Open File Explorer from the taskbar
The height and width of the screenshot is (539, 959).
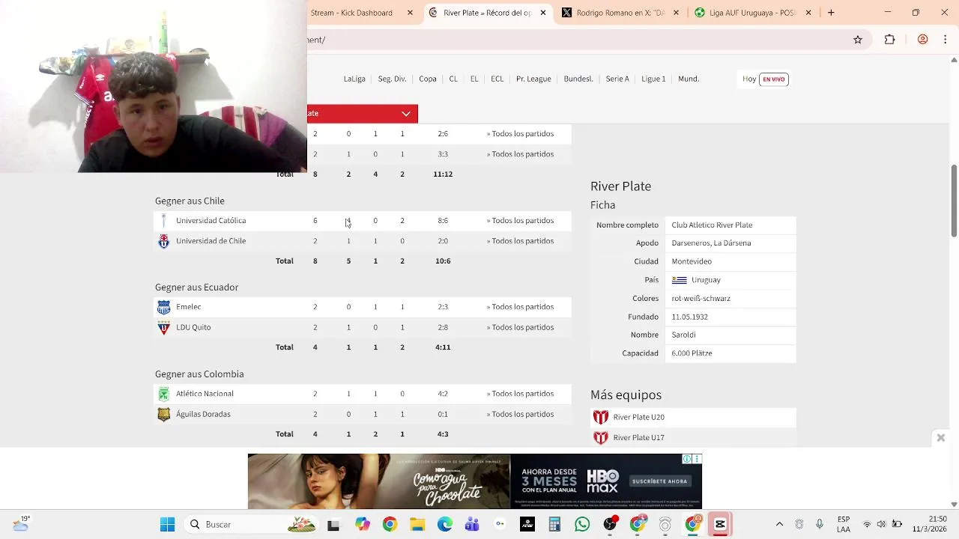[417, 525]
